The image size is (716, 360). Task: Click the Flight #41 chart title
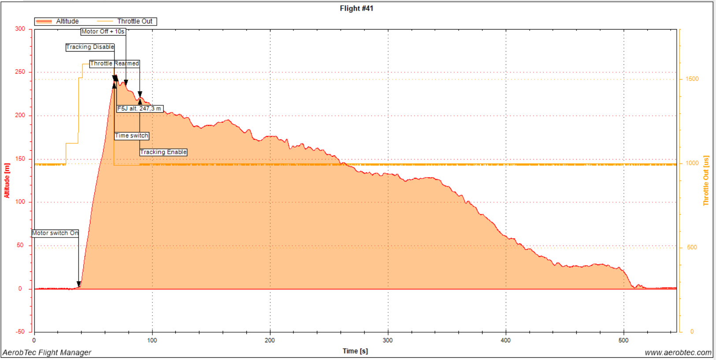coord(356,8)
